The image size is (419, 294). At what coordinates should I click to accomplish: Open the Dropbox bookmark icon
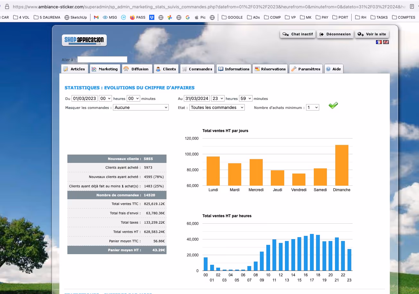click(x=152, y=17)
